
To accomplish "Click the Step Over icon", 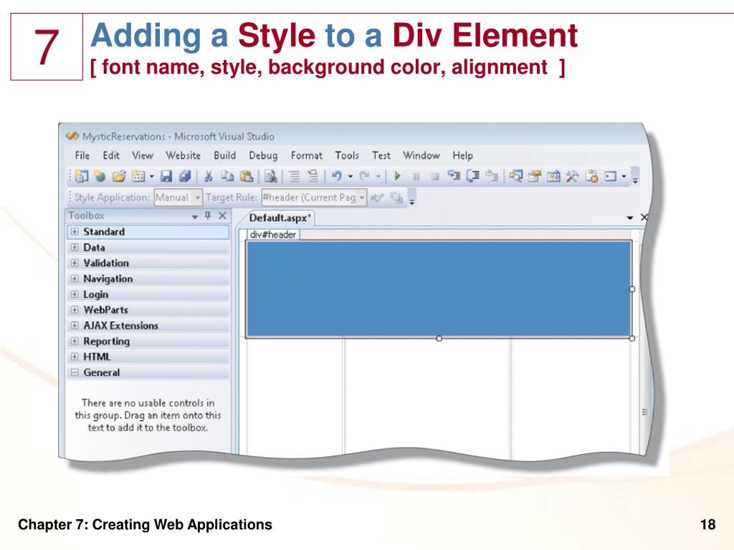I will [x=473, y=176].
